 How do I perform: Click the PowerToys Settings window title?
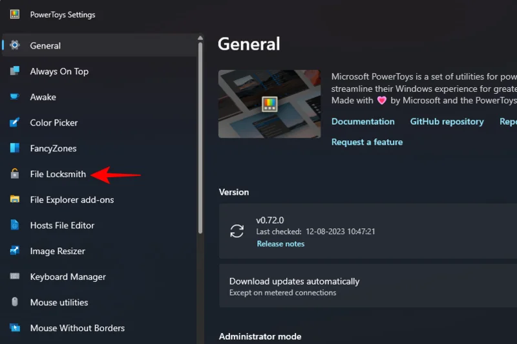63,14
